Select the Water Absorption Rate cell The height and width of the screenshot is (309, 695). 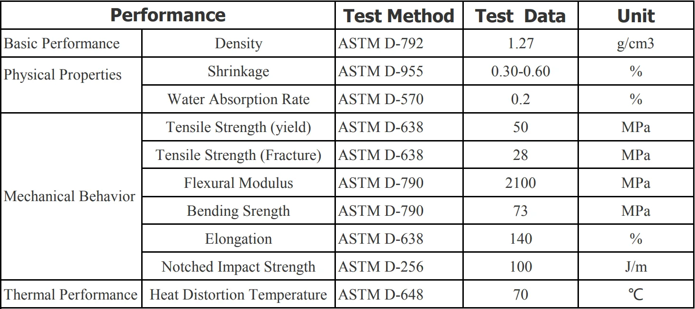click(238, 99)
